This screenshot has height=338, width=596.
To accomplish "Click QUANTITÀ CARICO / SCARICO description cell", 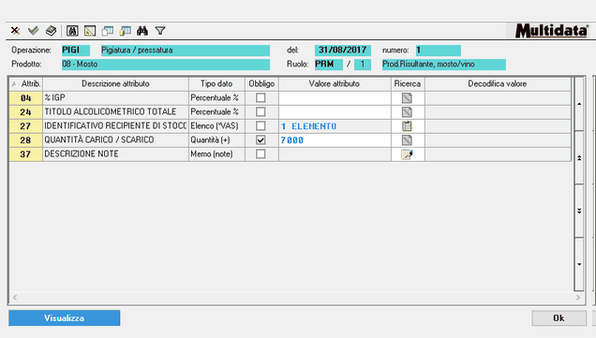I will point(115,140).
